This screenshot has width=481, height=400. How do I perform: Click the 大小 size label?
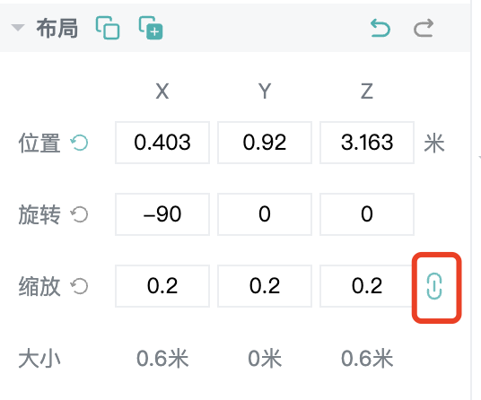click(x=39, y=358)
